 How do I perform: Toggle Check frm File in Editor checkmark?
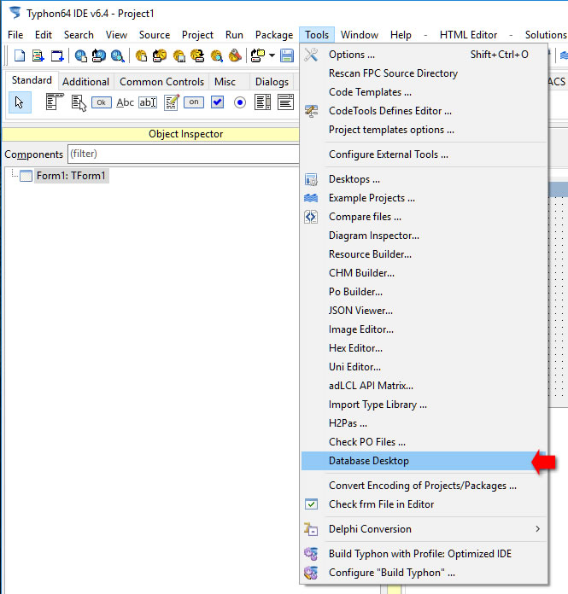click(x=311, y=504)
